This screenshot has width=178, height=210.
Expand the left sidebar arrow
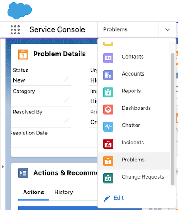pos(3,167)
